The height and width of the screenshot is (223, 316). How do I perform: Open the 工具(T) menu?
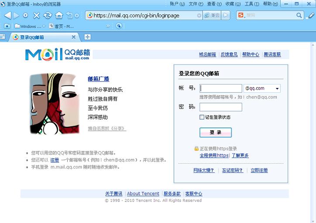pos(251,4)
